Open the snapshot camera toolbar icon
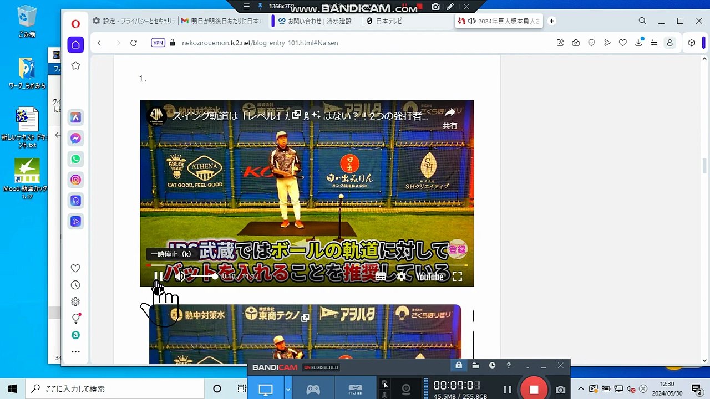The height and width of the screenshot is (399, 710). [x=576, y=43]
